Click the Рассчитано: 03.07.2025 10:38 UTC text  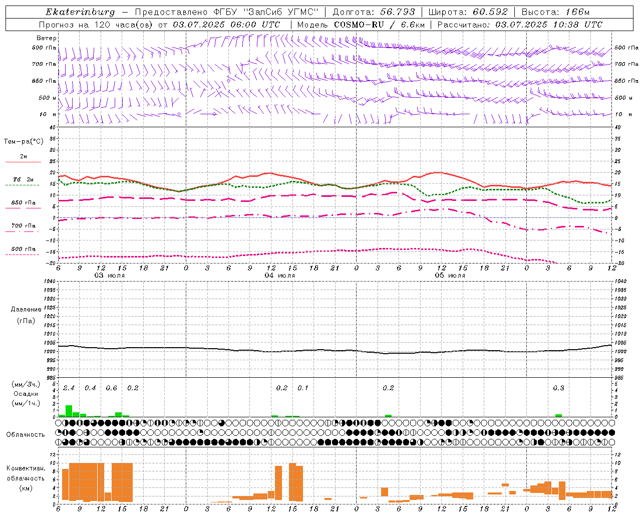click(520, 25)
